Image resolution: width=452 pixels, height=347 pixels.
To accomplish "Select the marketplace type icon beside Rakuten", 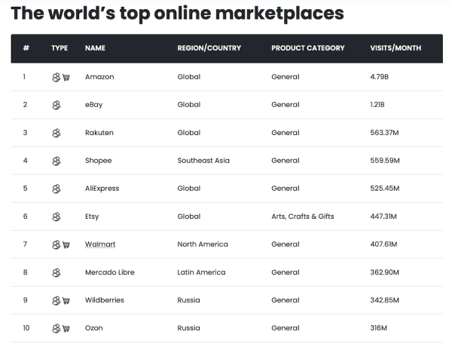I will pyautogui.click(x=56, y=133).
